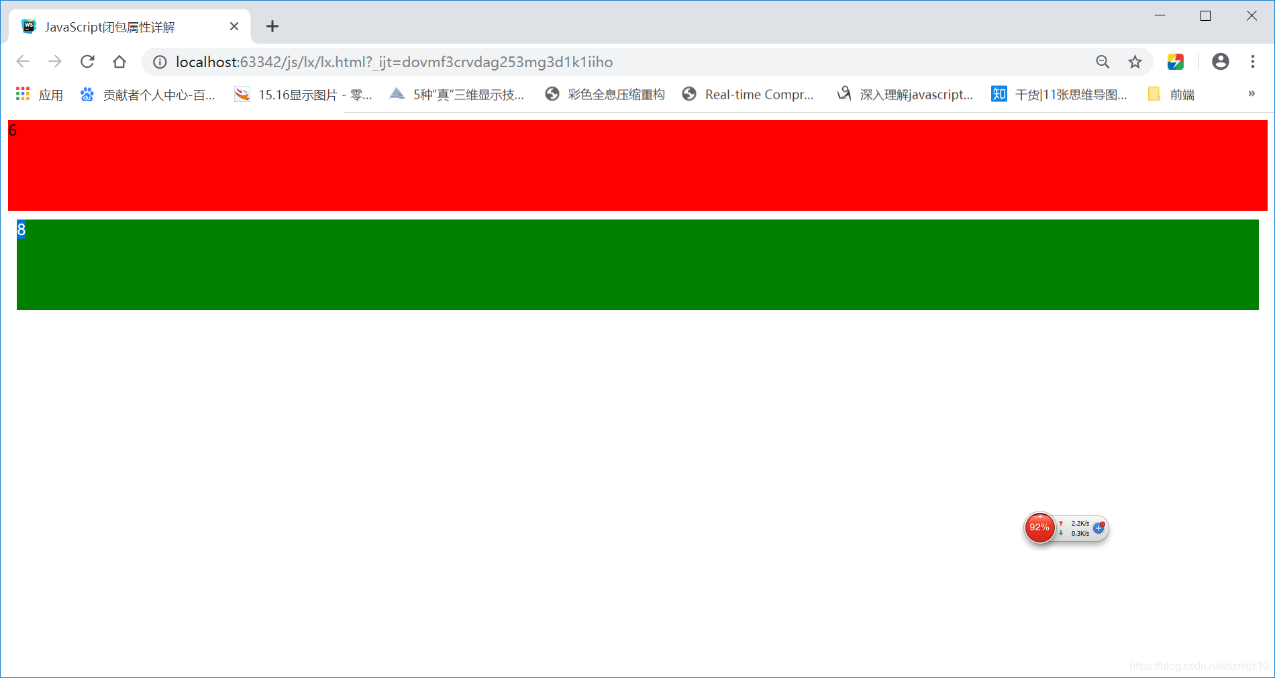The image size is (1275, 678).
Task: Open the zoom magnifier in address bar
Action: 1103,62
